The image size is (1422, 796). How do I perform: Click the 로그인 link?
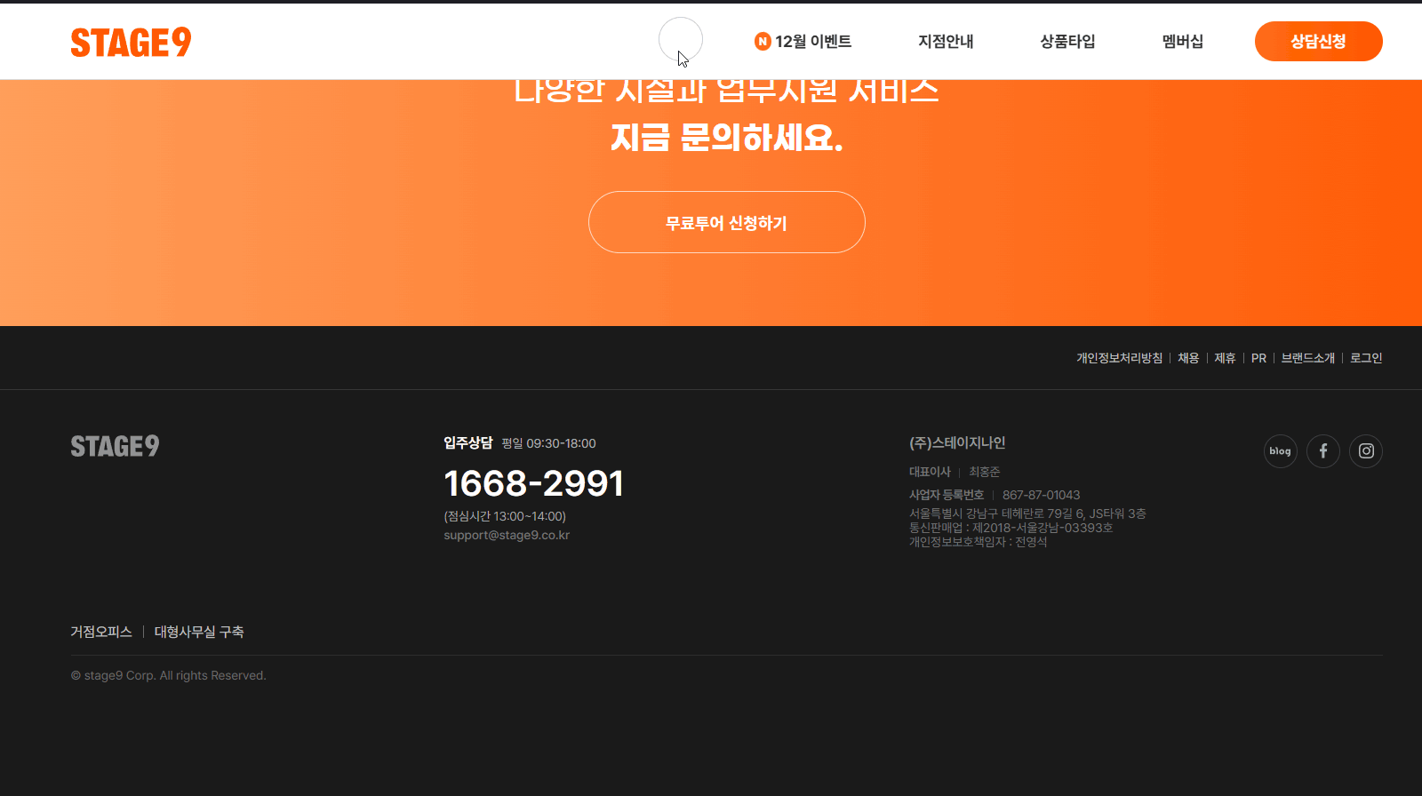click(1366, 358)
